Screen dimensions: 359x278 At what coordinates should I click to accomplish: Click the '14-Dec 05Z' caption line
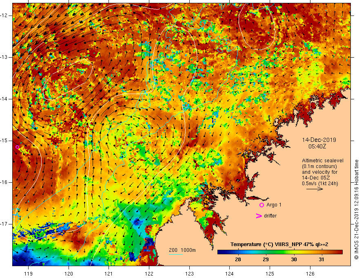click(315, 177)
